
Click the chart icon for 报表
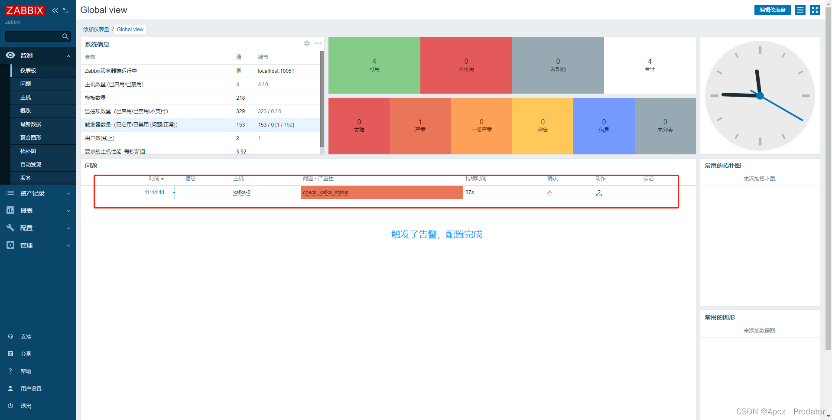click(10, 211)
